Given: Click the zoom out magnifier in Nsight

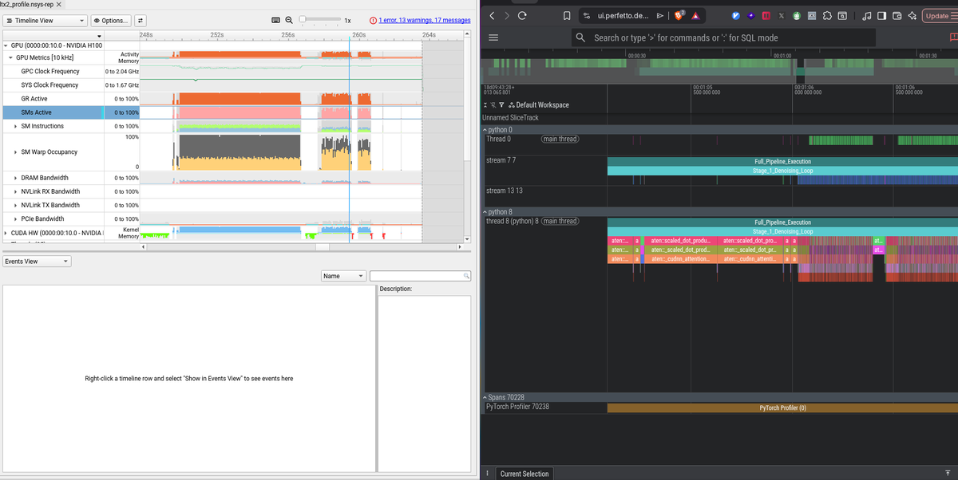Looking at the screenshot, I should click(x=289, y=20).
